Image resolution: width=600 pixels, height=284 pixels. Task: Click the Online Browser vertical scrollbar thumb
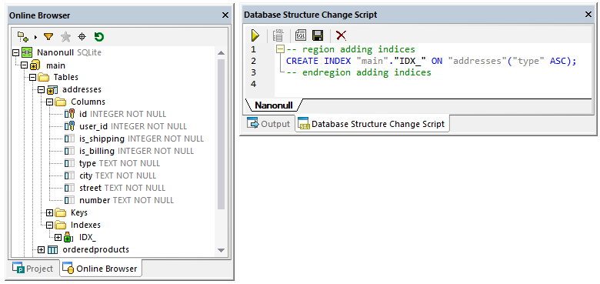point(221,134)
